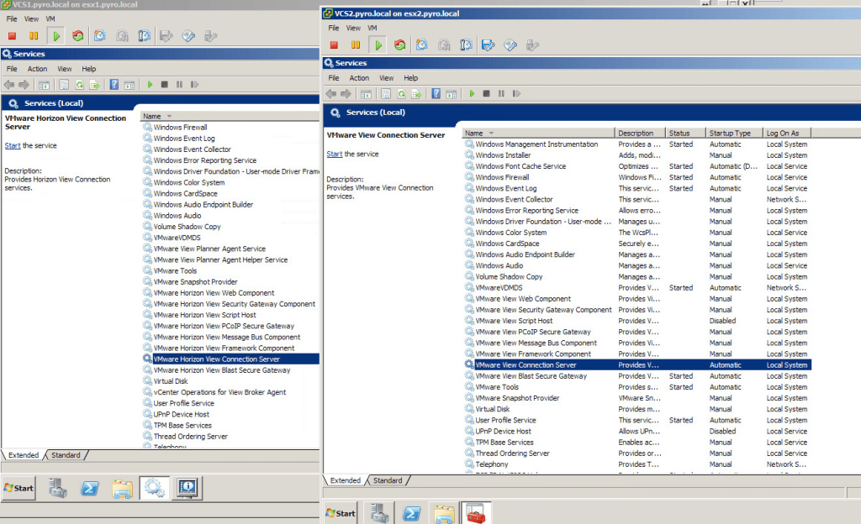Click Start link for VMware Horizon View Connection Server
This screenshot has height=524, width=861.
(12, 145)
